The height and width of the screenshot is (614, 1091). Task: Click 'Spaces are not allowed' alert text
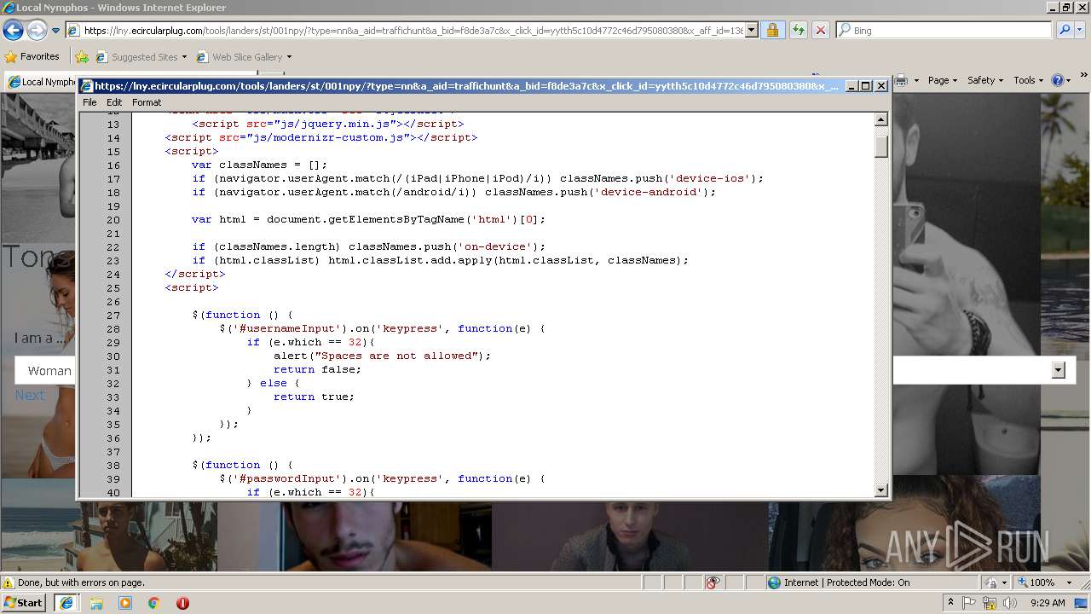tap(396, 356)
